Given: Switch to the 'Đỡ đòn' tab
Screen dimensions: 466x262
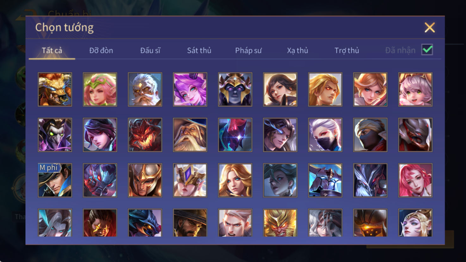Looking at the screenshot, I should pyautogui.click(x=101, y=51).
